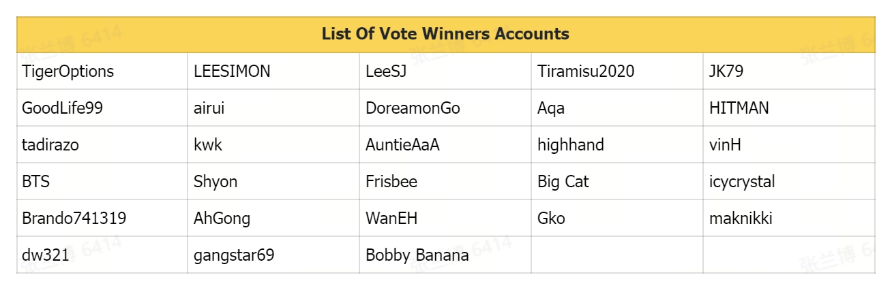
Task: Click the Frisbee account cell
Action: (391, 182)
